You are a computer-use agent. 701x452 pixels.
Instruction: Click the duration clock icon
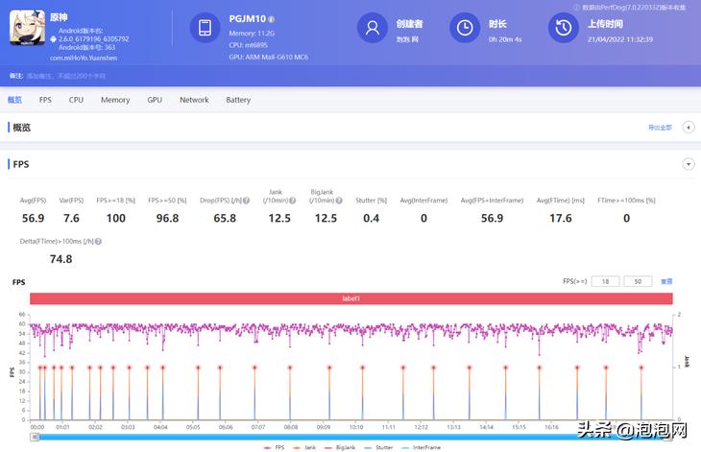click(x=465, y=28)
